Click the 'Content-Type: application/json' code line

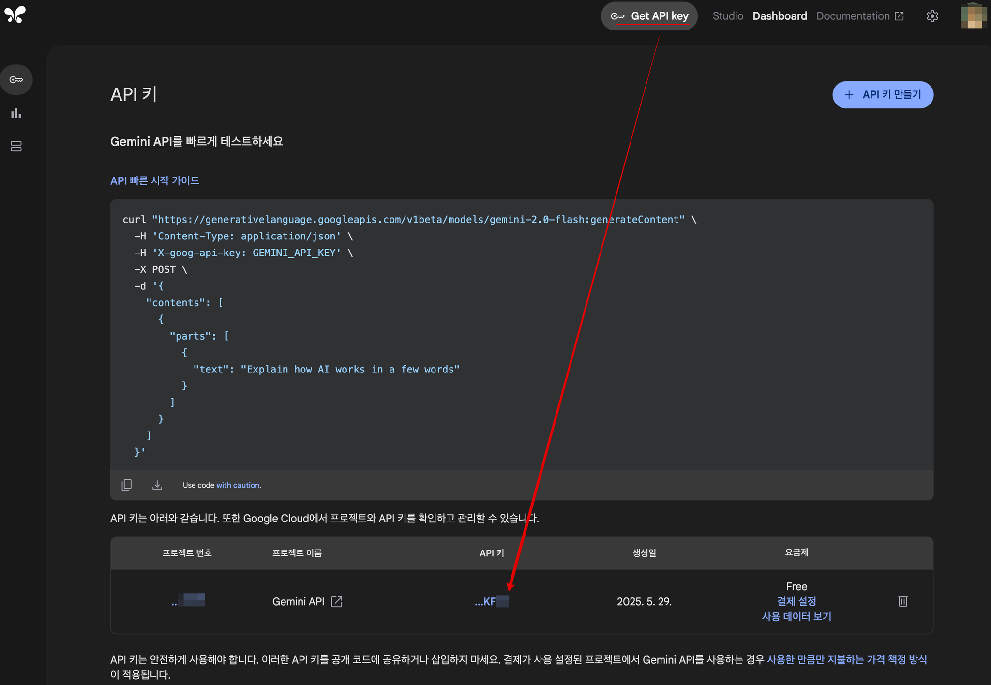click(x=243, y=236)
